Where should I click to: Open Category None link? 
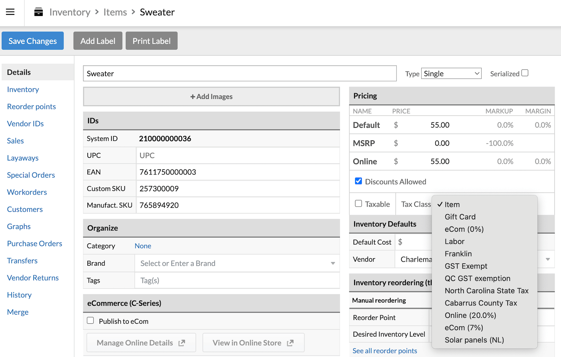point(143,246)
